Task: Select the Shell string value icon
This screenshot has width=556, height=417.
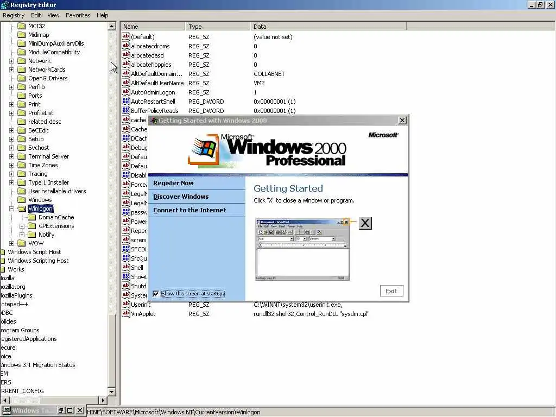Action: coord(126,267)
